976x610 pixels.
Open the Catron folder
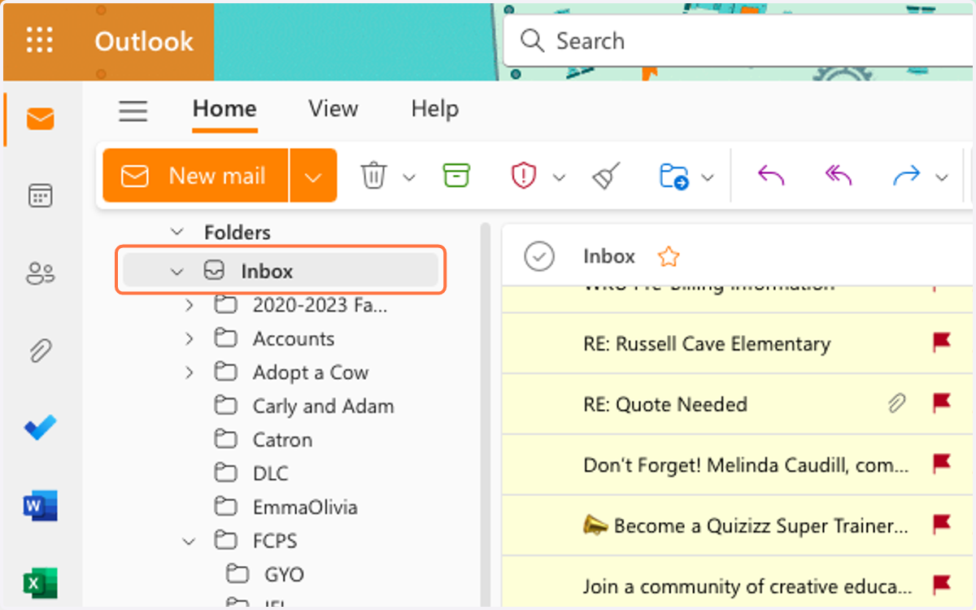(x=282, y=440)
